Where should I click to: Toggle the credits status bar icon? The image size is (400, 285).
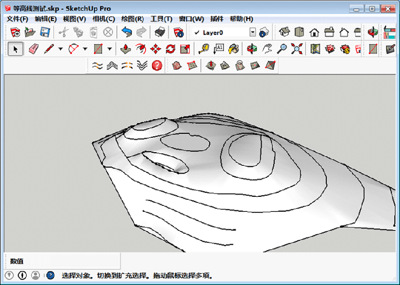tap(22, 275)
